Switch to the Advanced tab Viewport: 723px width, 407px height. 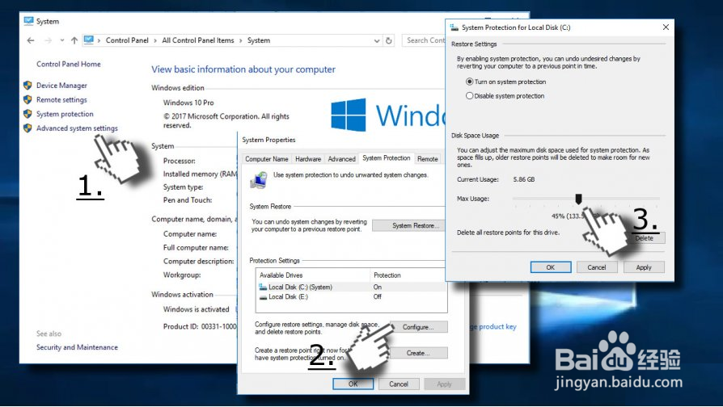pos(341,159)
